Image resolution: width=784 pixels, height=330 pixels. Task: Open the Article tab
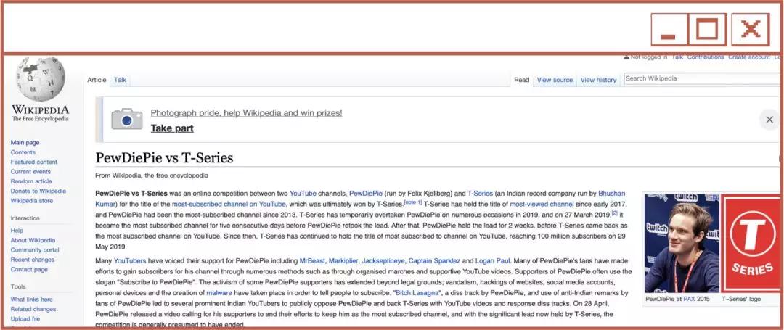click(x=97, y=80)
